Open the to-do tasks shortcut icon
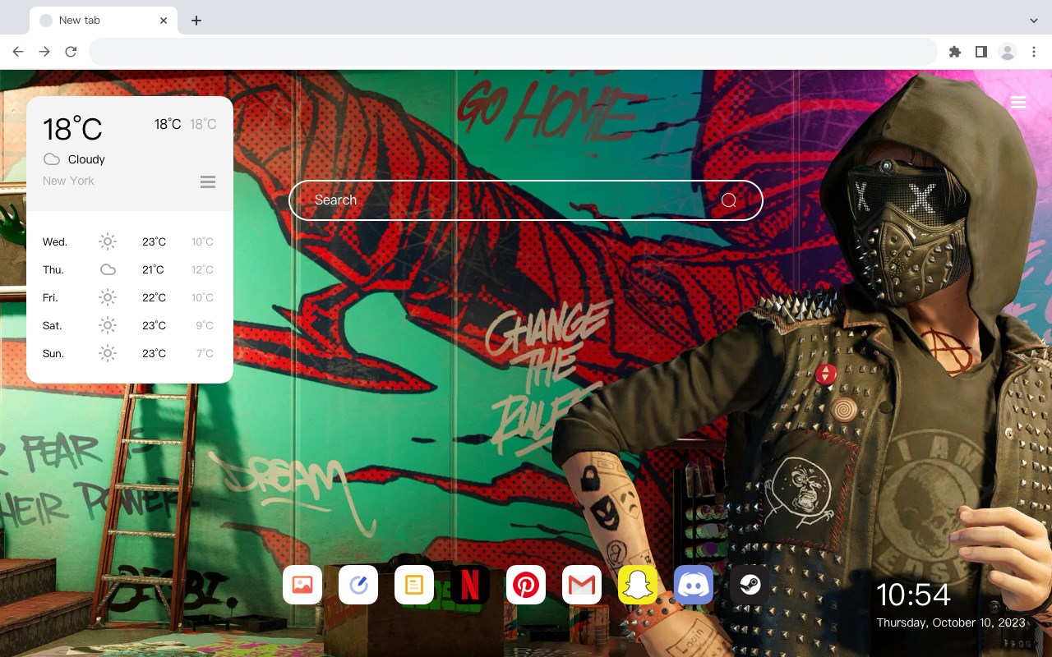 358,585
